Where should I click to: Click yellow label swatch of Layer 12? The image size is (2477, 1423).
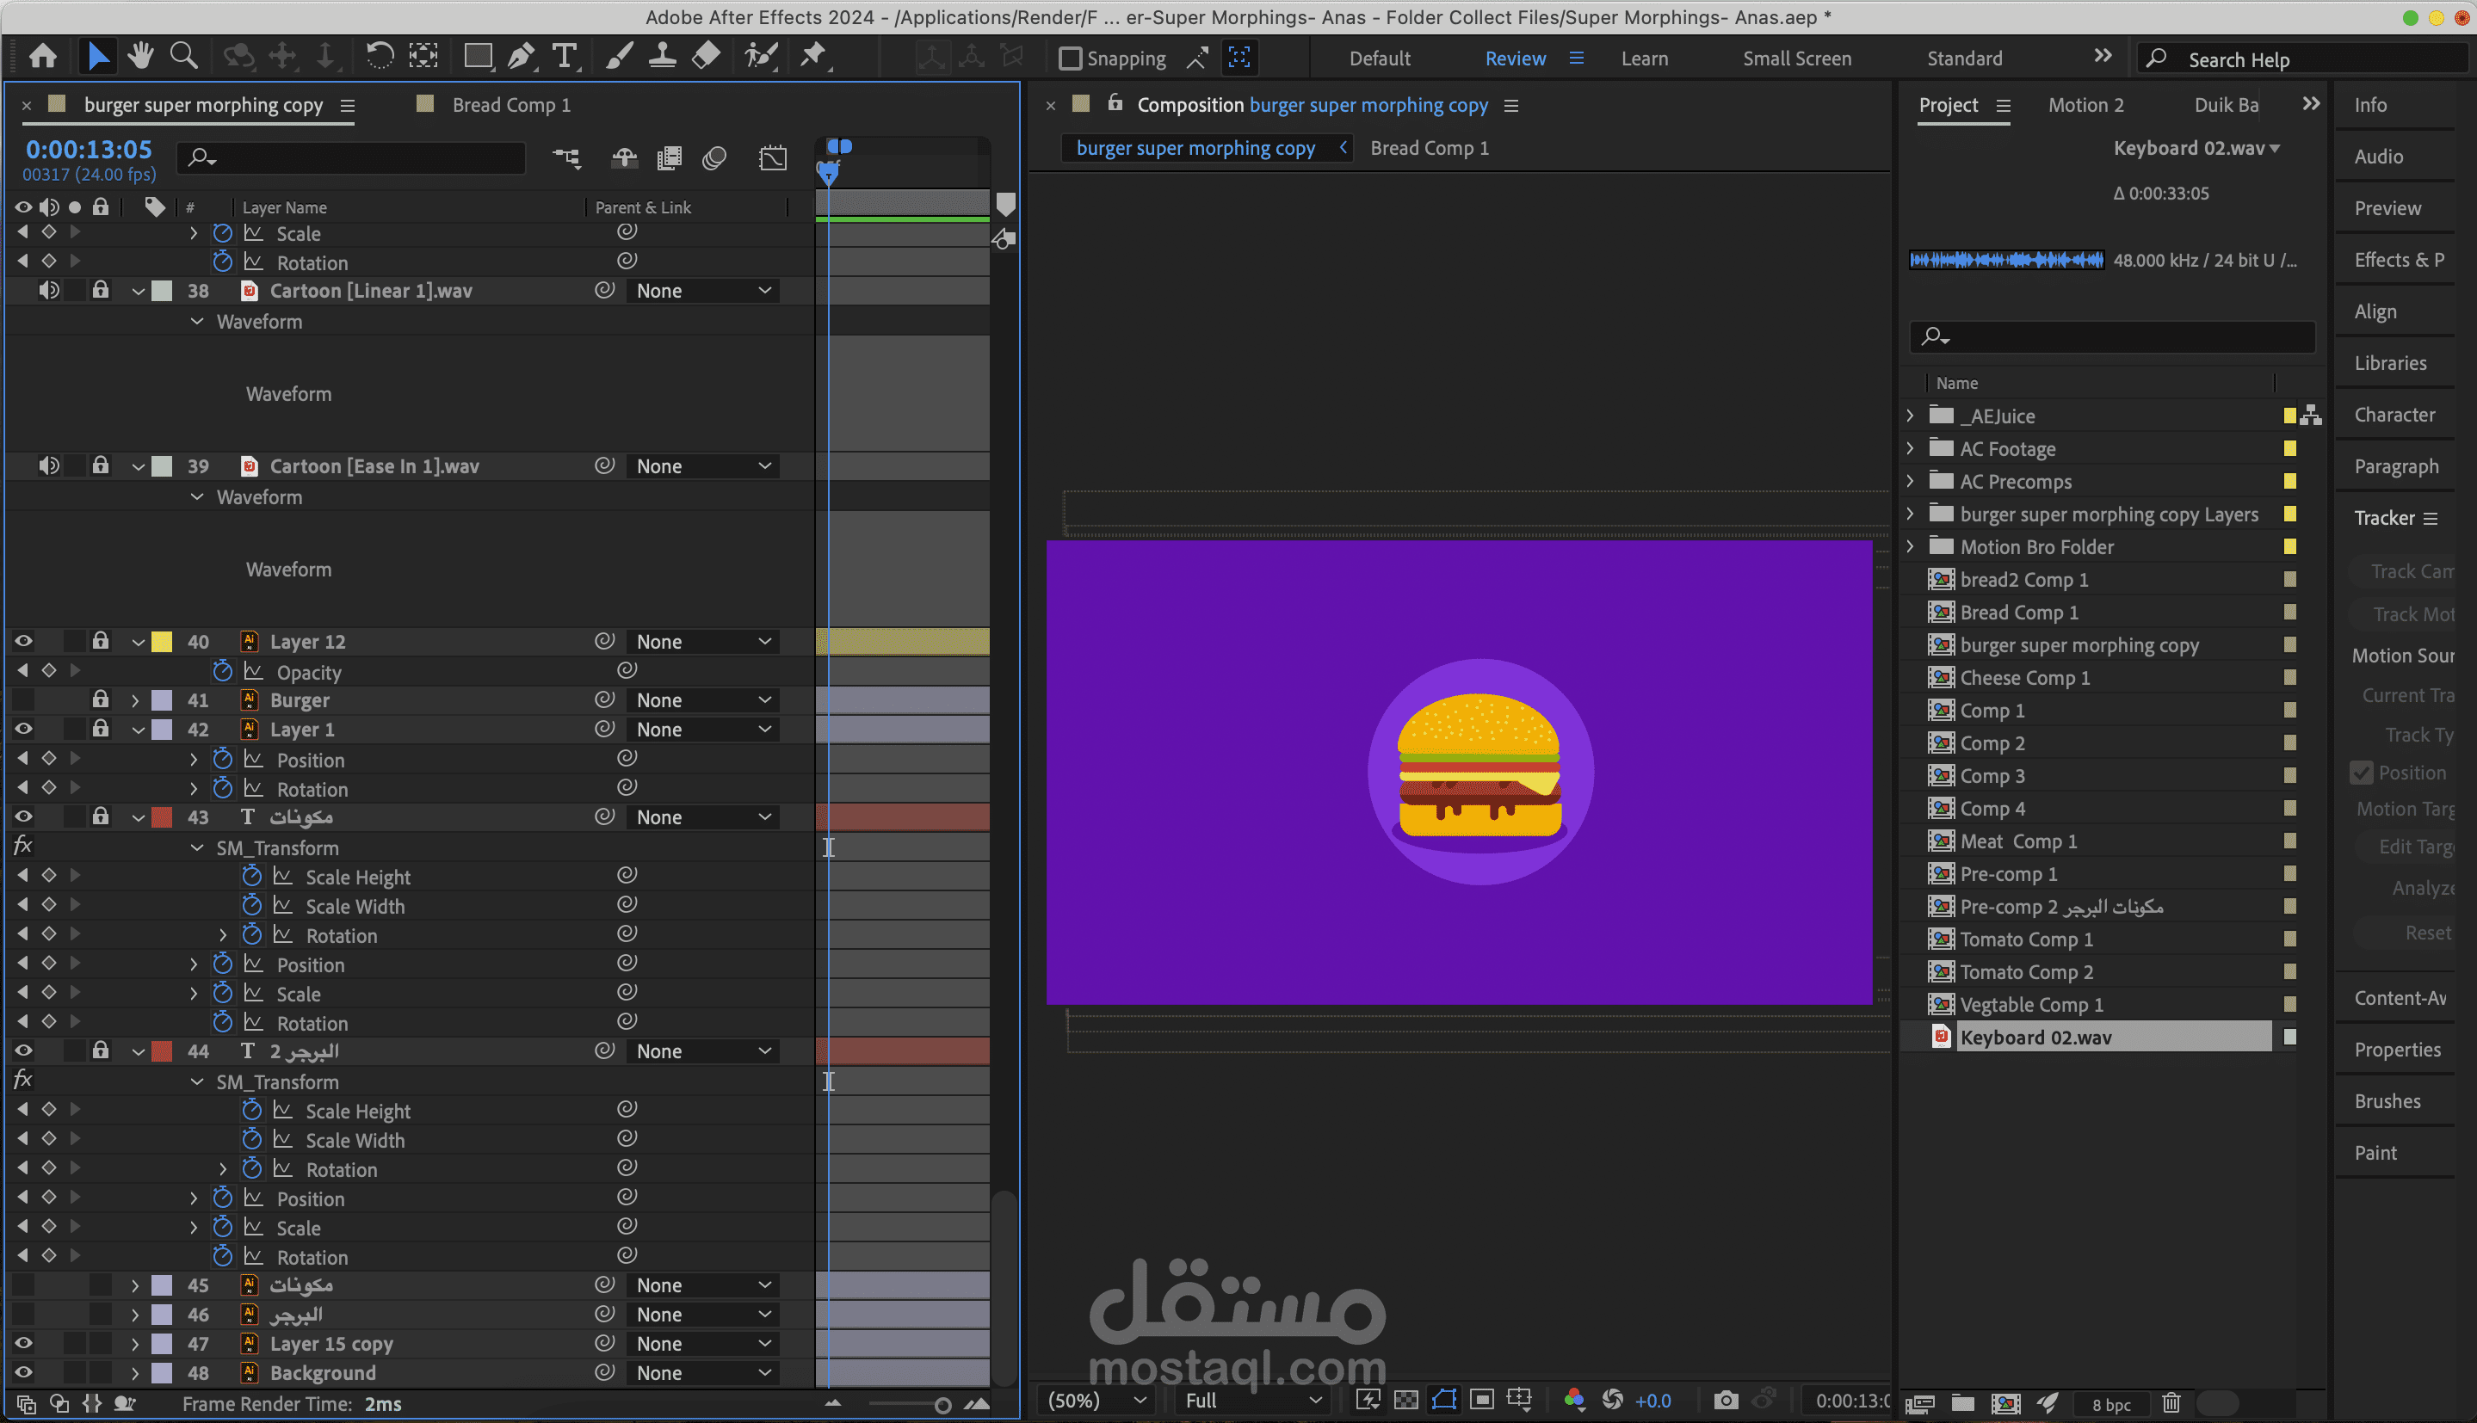163,641
